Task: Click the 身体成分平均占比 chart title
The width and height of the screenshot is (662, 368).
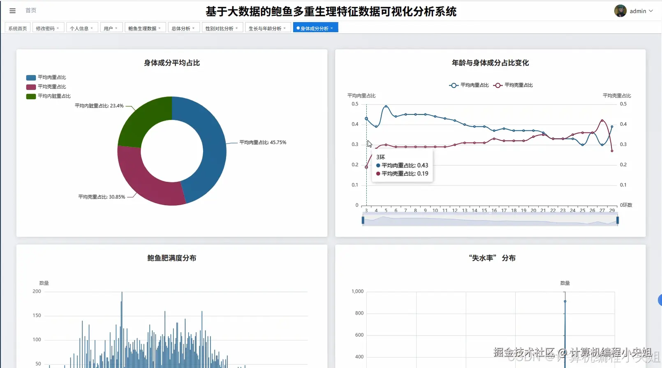Action: pyautogui.click(x=172, y=63)
